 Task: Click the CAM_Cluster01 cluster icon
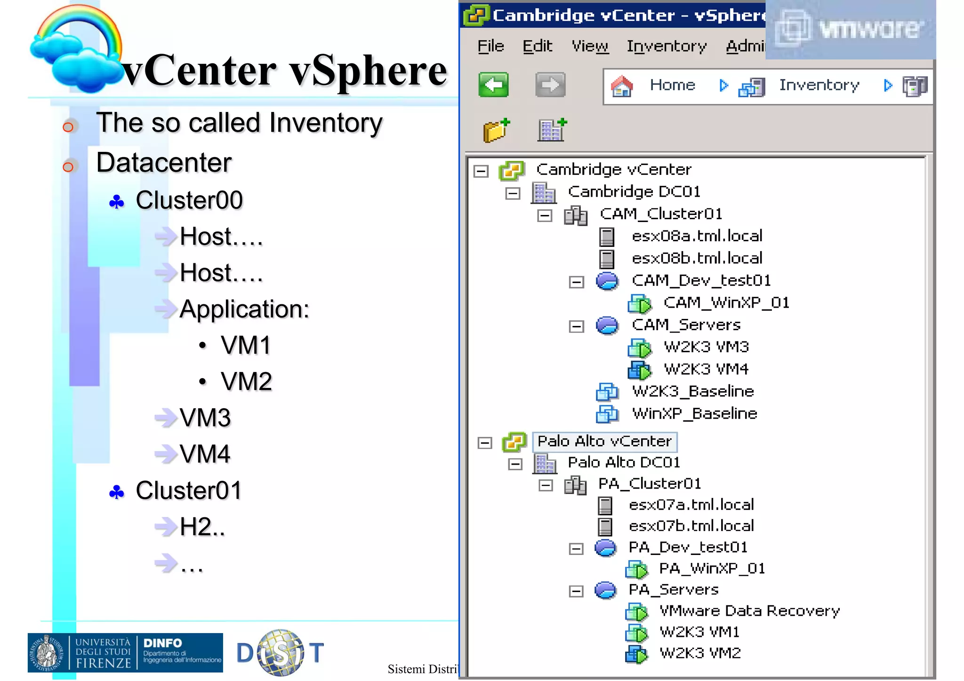576,215
